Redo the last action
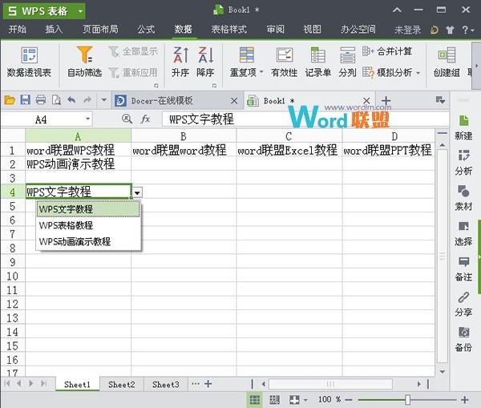Viewport: 481px width, 408px height. (x=87, y=100)
